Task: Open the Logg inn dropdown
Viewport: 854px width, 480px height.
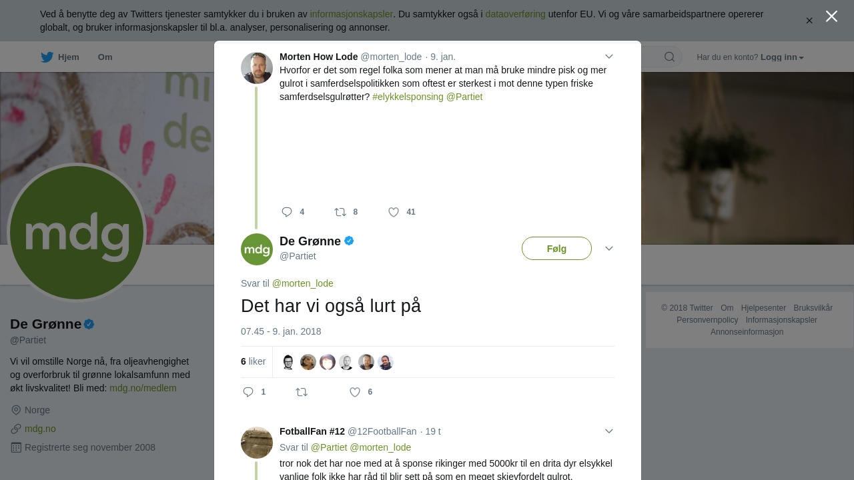Action: coord(782,57)
